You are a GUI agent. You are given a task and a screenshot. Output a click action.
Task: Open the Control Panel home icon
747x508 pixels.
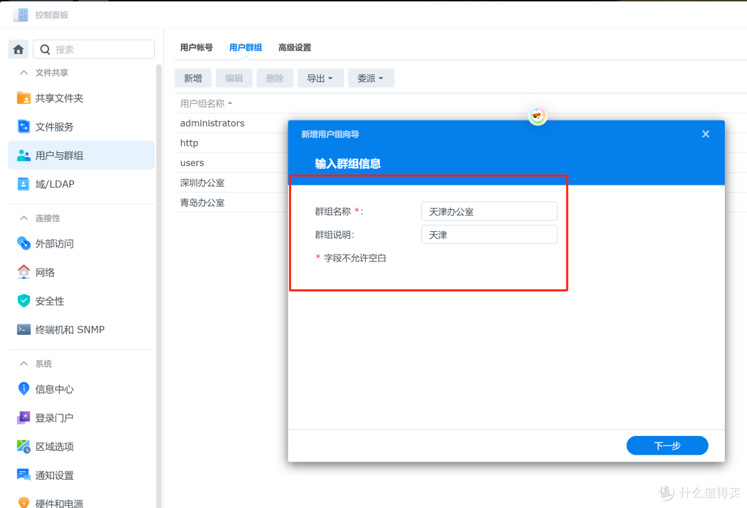tap(19, 49)
